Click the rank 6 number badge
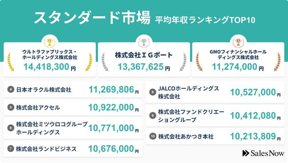 pyautogui.click(x=11, y=128)
